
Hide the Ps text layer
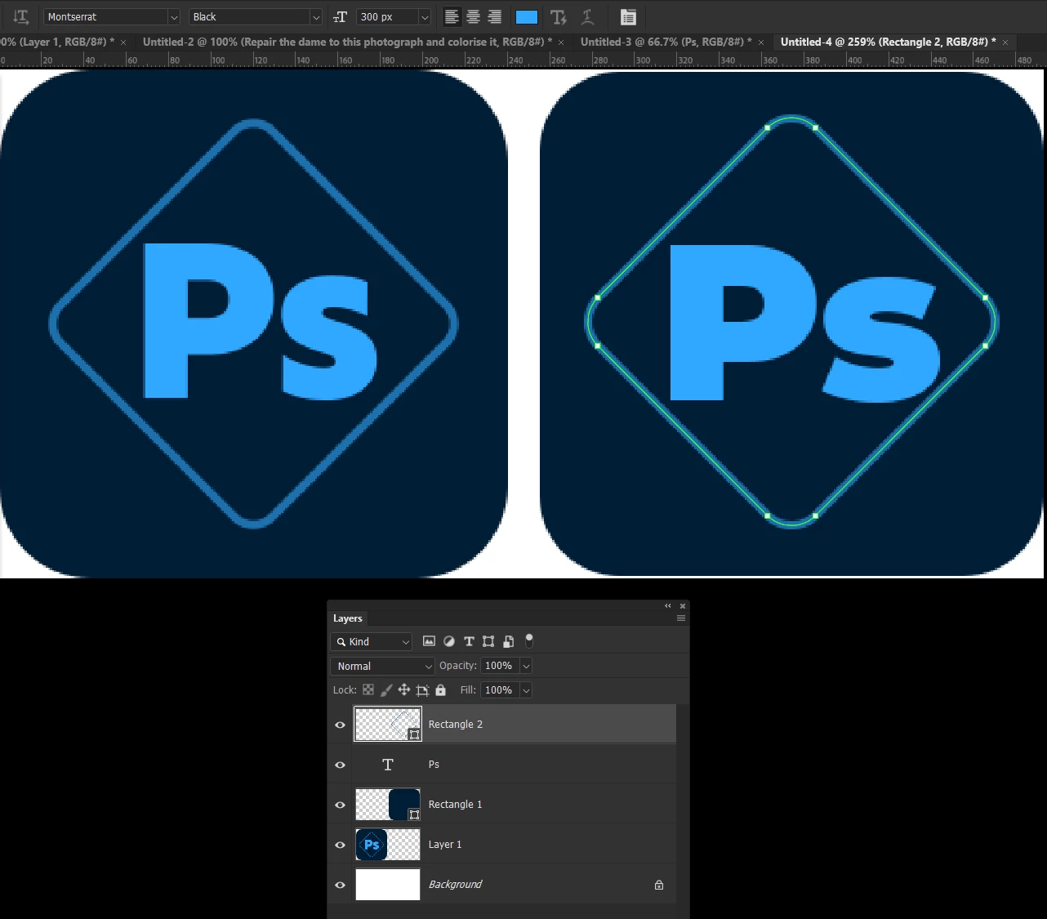pyautogui.click(x=341, y=765)
